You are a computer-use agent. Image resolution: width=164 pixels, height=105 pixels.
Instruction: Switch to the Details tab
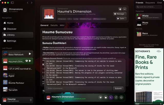(54, 25)
